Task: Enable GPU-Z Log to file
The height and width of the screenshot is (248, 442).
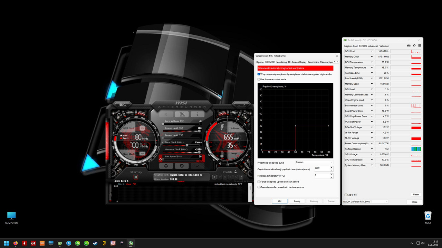Action: click(x=346, y=195)
